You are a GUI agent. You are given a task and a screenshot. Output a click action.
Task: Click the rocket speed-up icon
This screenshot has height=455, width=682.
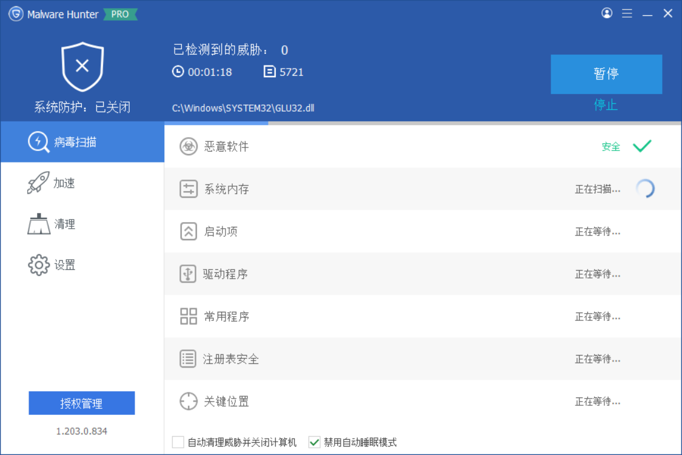(38, 183)
